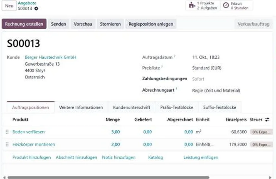The image size is (276, 179).
Task: Click the m² unit cell
Action: (x=199, y=132)
